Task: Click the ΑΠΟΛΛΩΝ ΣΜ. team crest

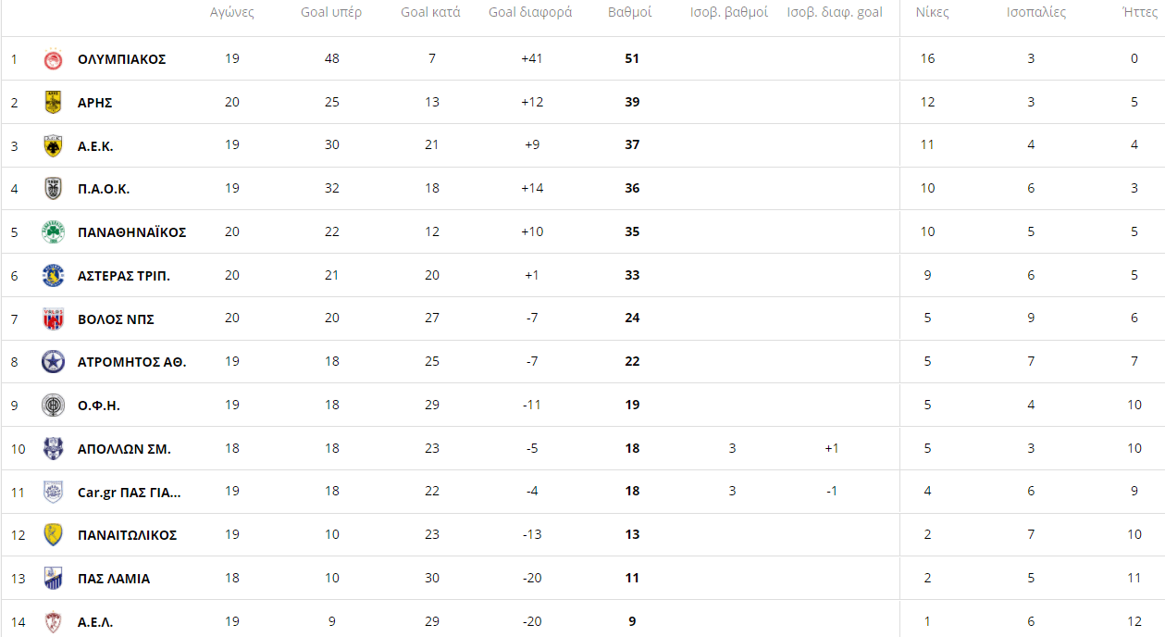Action: pos(54,449)
